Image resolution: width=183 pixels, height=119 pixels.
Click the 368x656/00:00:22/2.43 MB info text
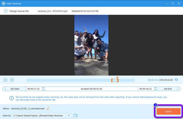click(x=85, y=11)
